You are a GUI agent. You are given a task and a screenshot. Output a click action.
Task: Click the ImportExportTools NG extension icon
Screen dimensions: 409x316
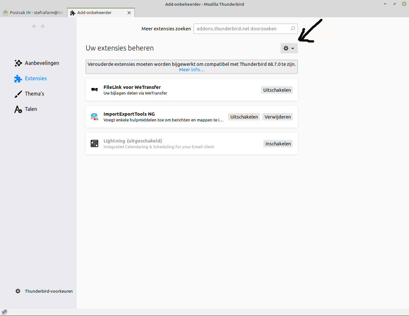[95, 117]
